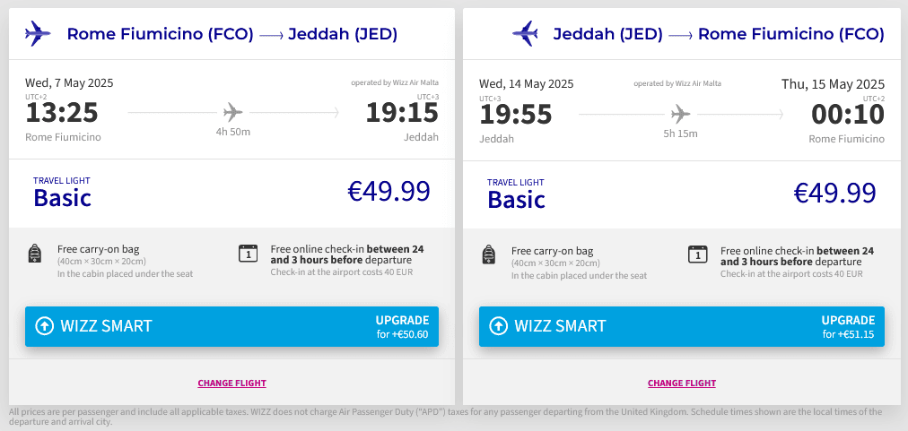Click the 13:25 departure time
The width and height of the screenshot is (908, 431).
coord(62,113)
